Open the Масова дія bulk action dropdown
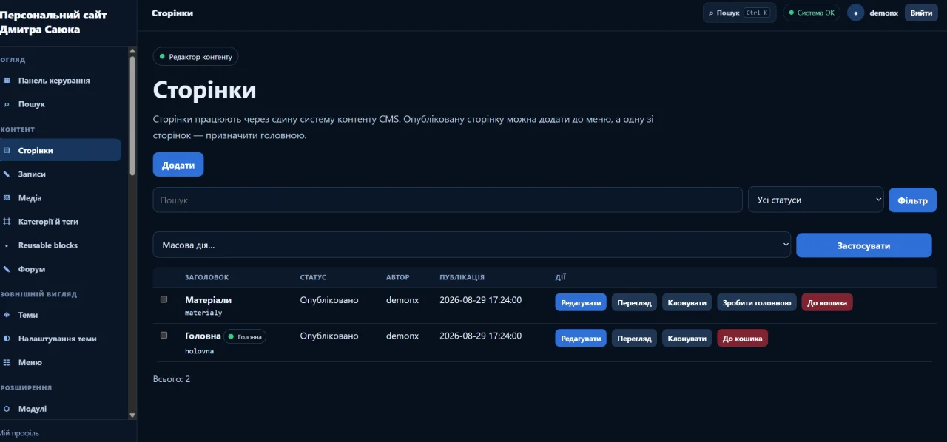This screenshot has height=442, width=947. (x=472, y=245)
